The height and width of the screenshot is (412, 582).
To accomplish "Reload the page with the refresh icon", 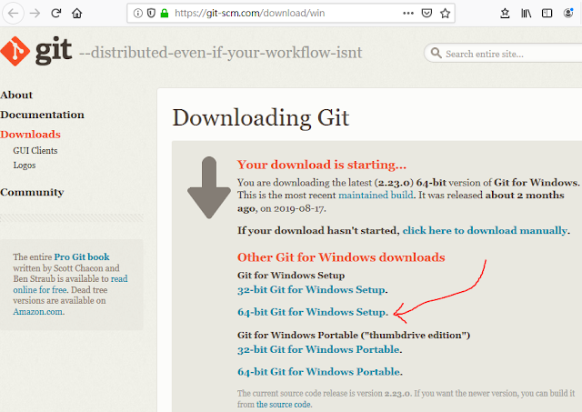I will (56, 14).
